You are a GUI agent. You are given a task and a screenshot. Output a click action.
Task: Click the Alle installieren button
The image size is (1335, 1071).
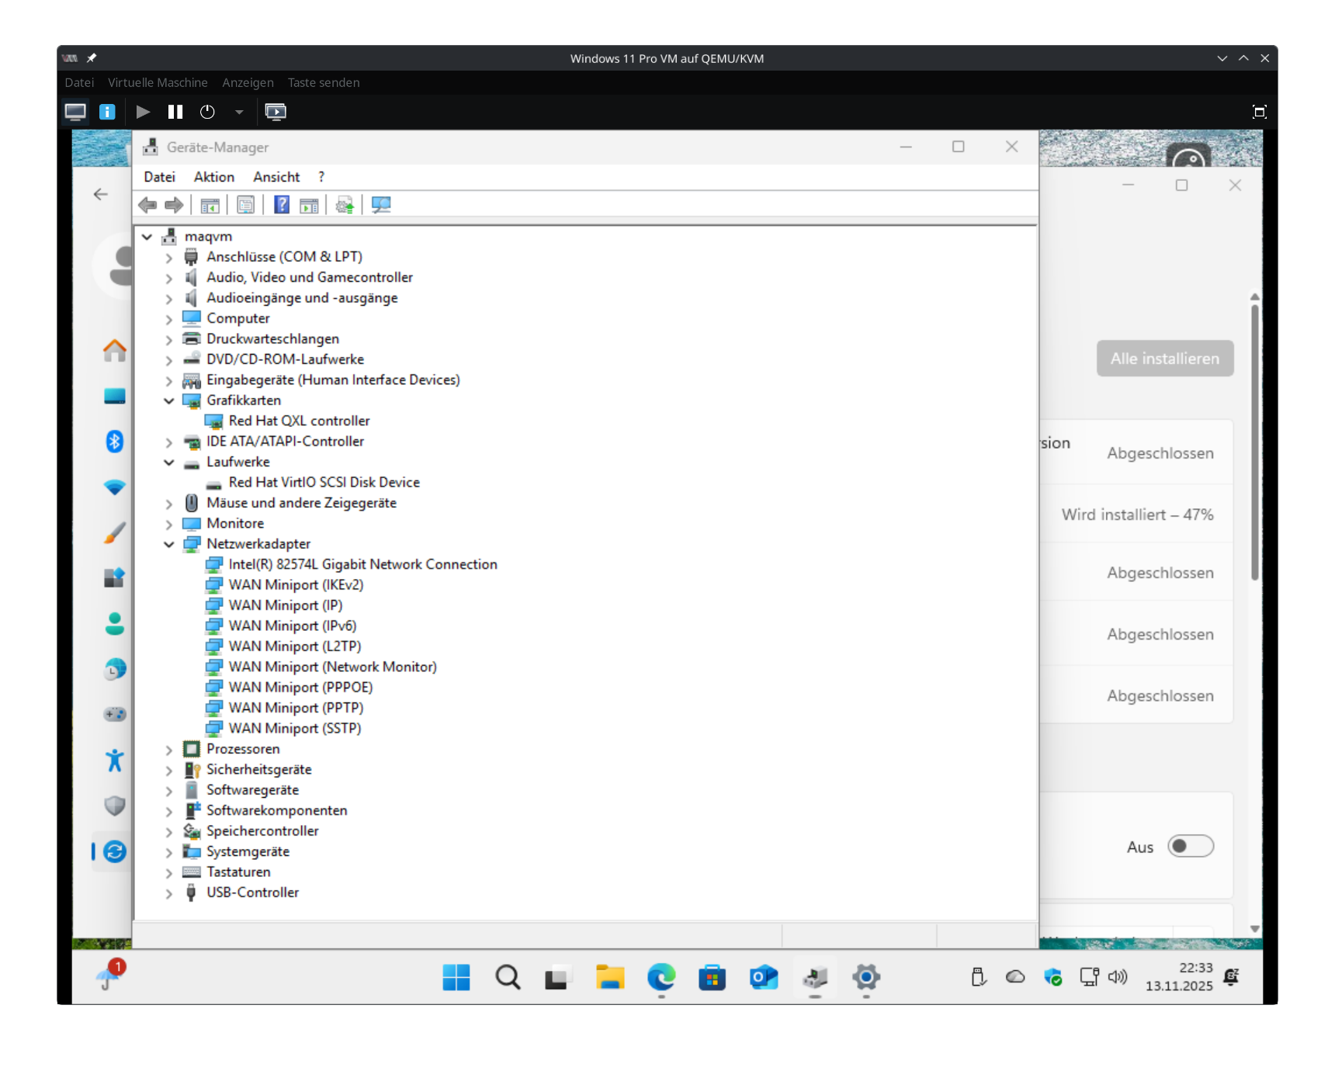click(1165, 359)
